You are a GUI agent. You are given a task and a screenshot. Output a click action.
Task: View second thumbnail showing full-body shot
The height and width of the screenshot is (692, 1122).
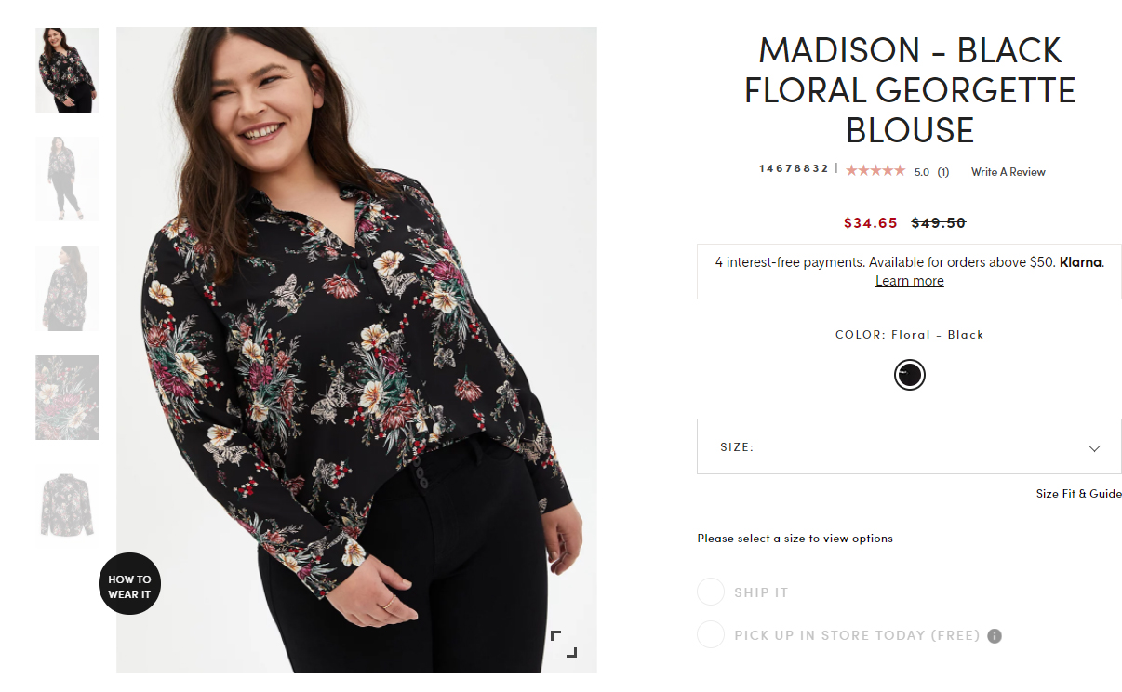67,178
